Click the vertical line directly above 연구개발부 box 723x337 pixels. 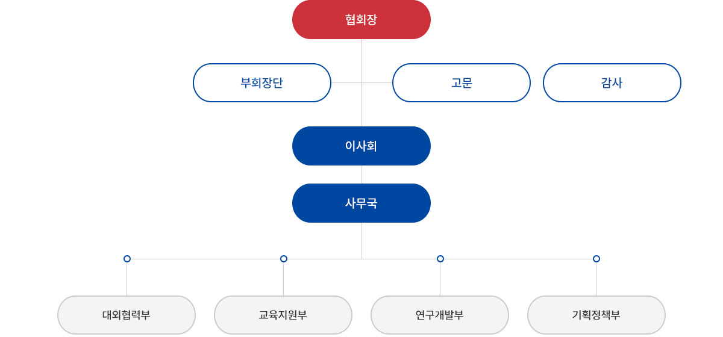(x=440, y=279)
